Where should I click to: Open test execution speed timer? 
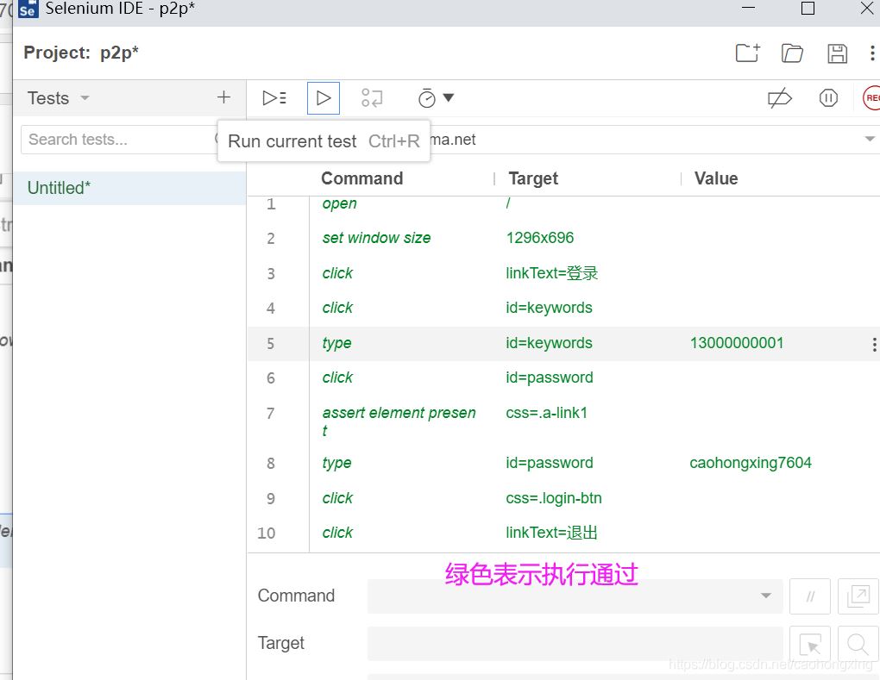pyautogui.click(x=436, y=98)
